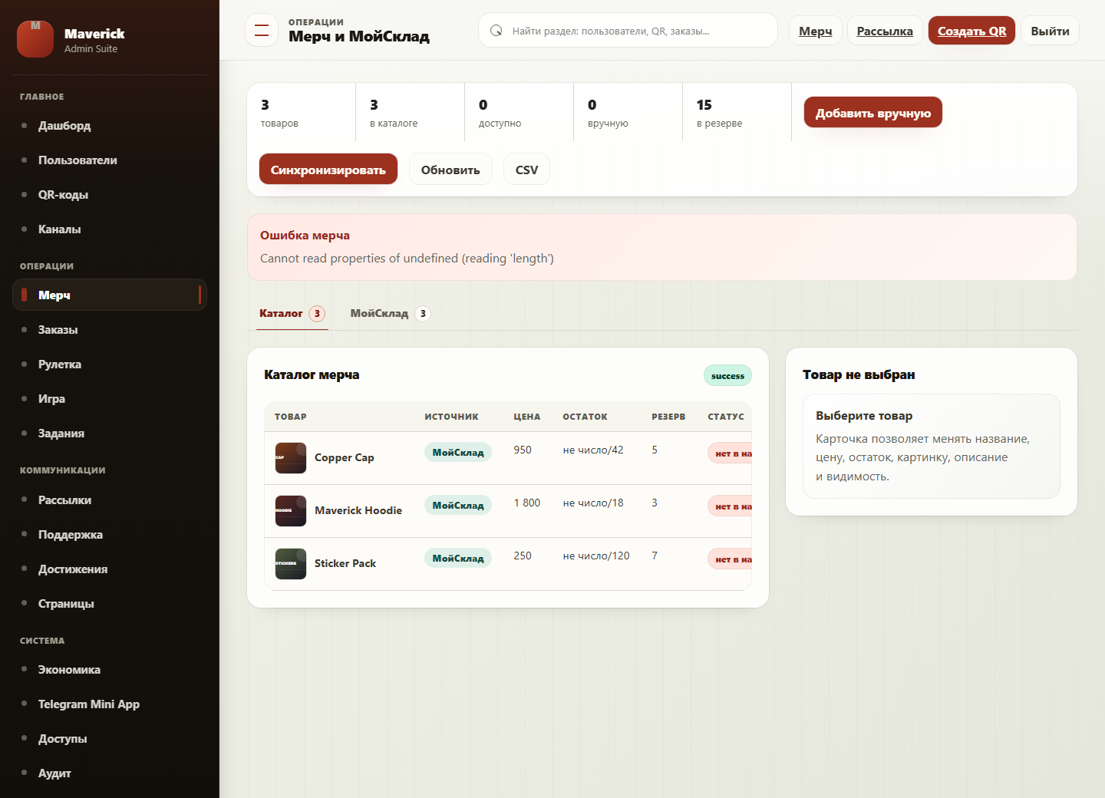Screen dimensions: 1105x798
Task: Click the search magnifier icon
Action: pyautogui.click(x=496, y=31)
